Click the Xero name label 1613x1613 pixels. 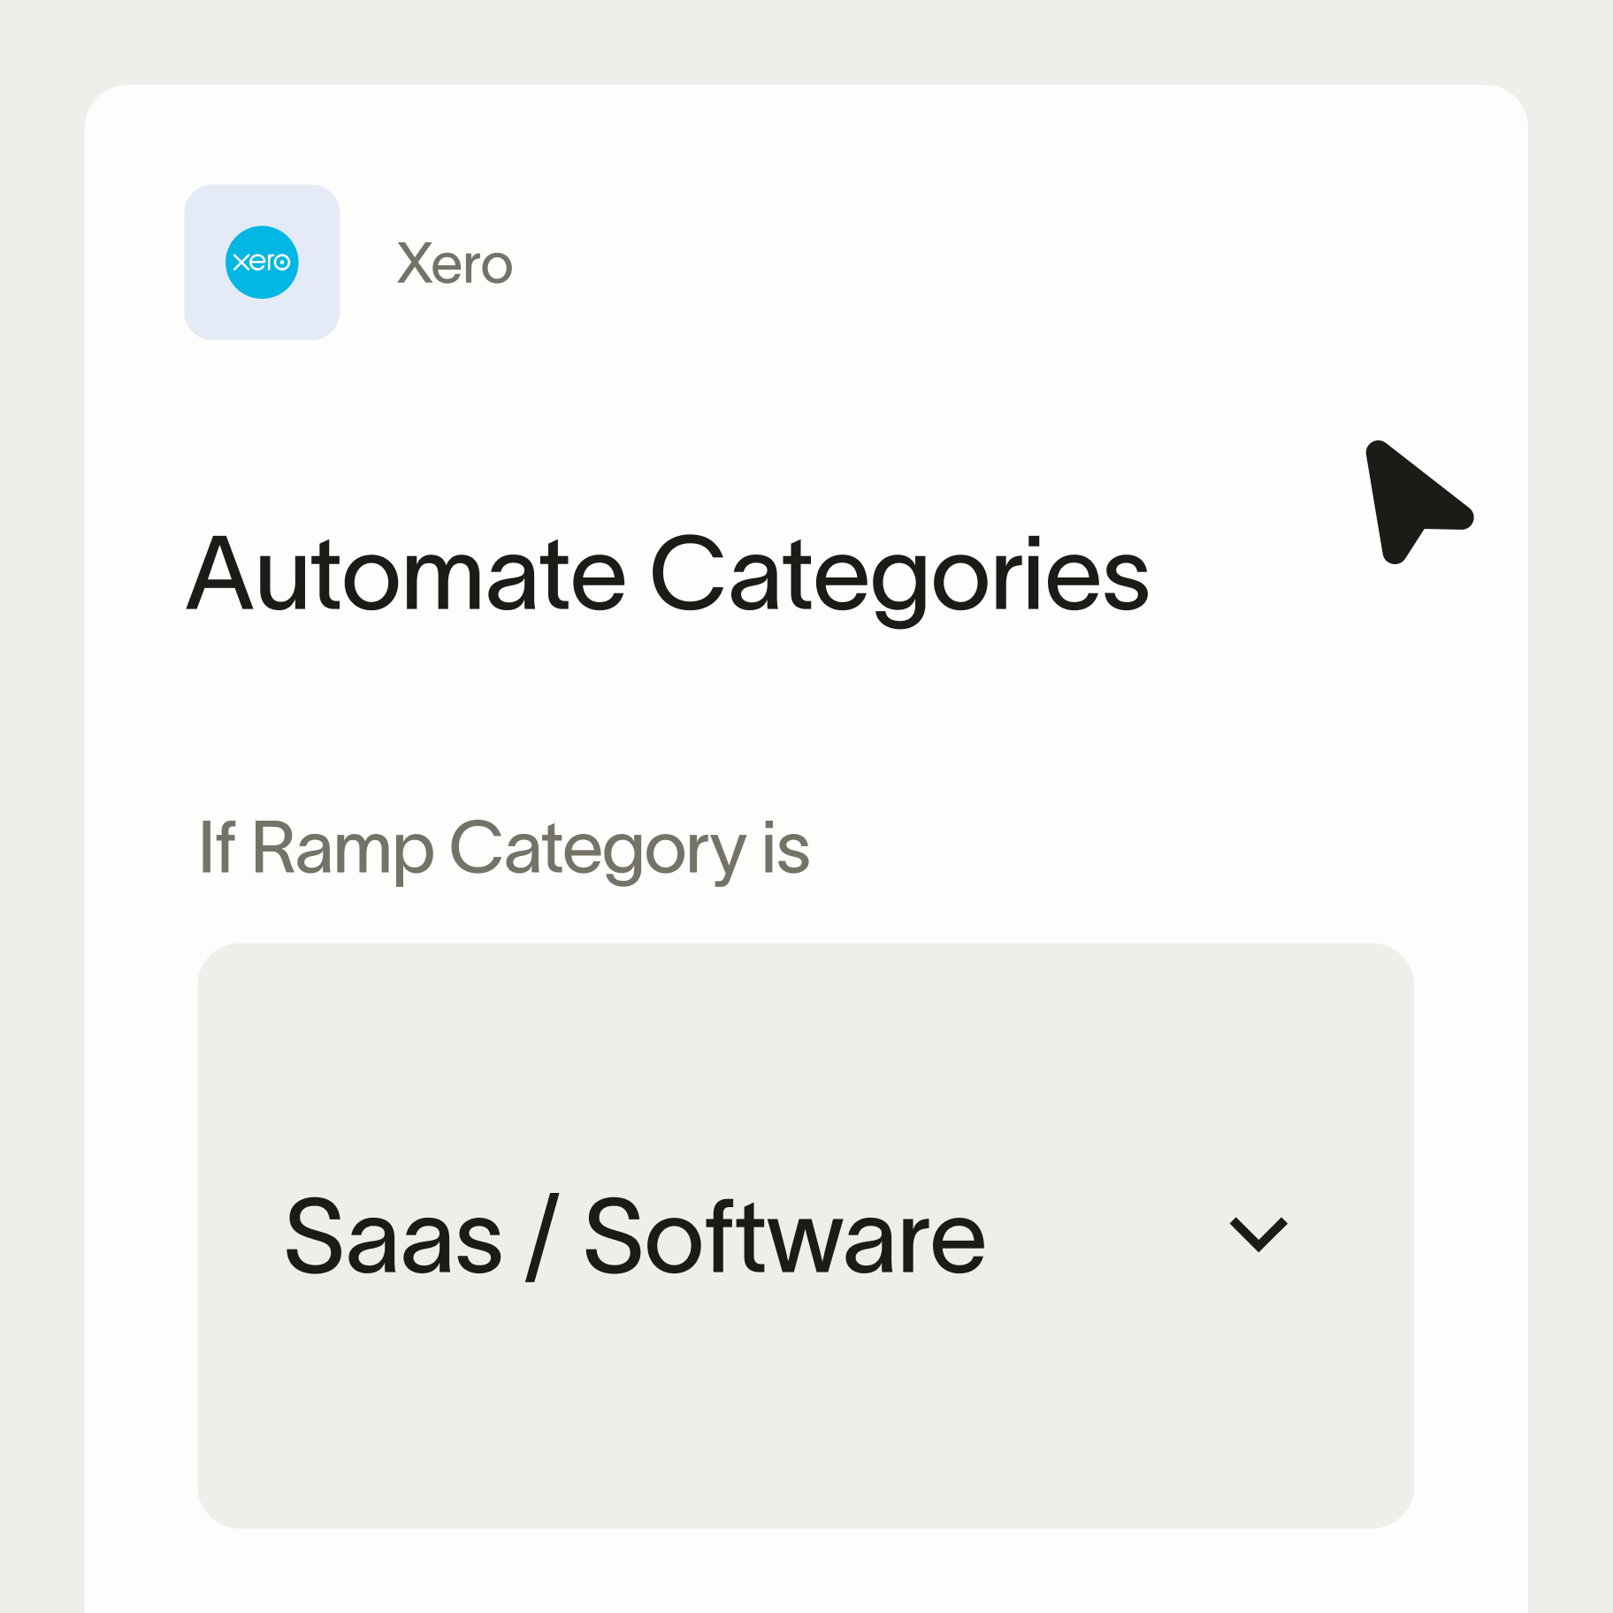click(x=455, y=264)
